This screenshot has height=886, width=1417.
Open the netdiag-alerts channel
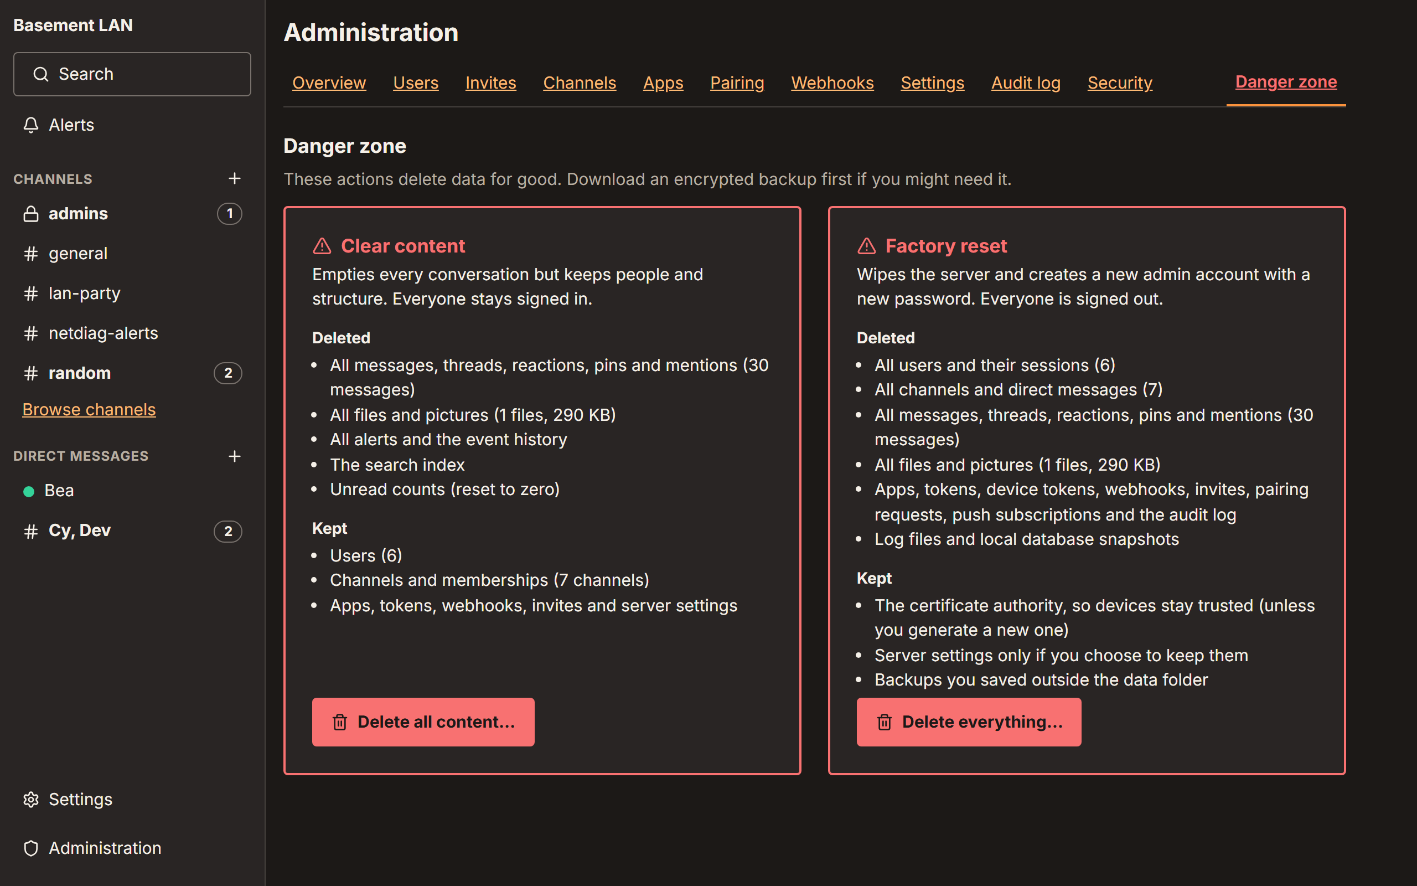click(x=132, y=333)
